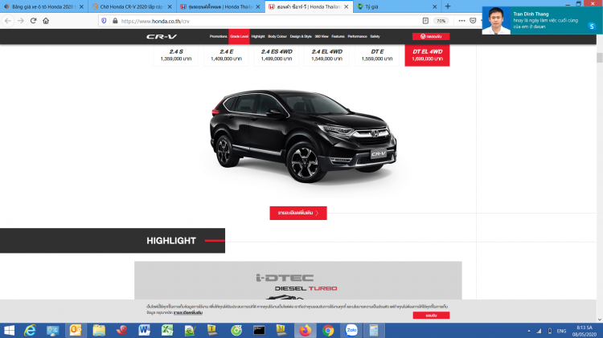Click the i-DTEC Diesel Turbo banner

pos(298,280)
